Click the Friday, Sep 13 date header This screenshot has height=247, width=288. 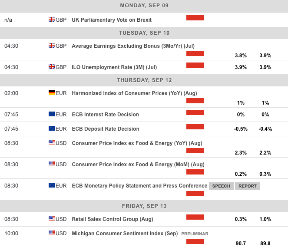[x=144, y=206]
